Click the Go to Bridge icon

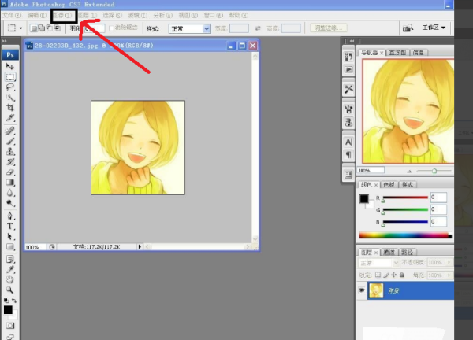(x=408, y=28)
